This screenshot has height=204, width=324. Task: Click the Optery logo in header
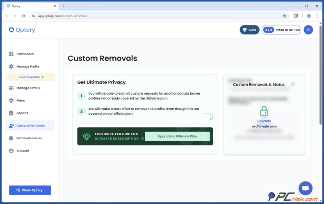(22, 30)
